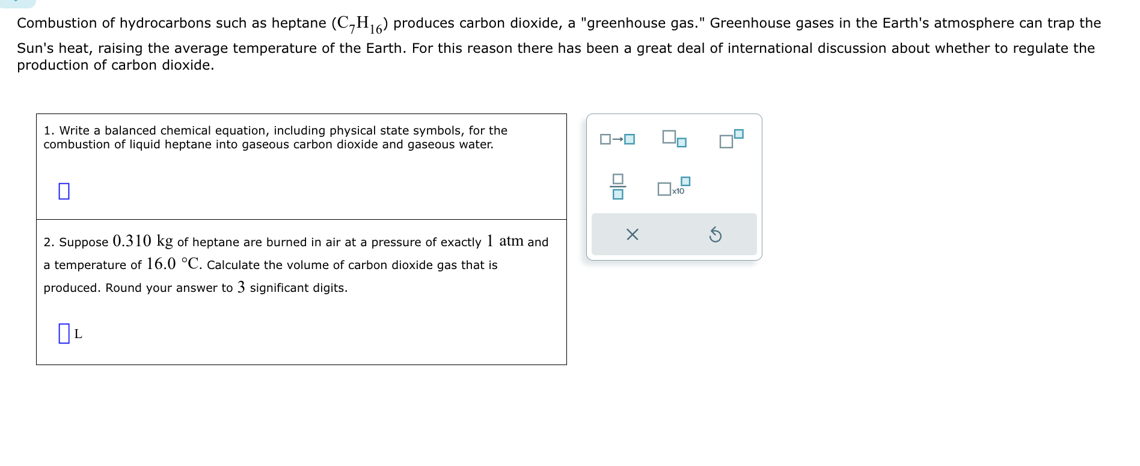The height and width of the screenshot is (466, 1140).
Task: Select the reaction arrow input icon
Action: pyautogui.click(x=616, y=139)
